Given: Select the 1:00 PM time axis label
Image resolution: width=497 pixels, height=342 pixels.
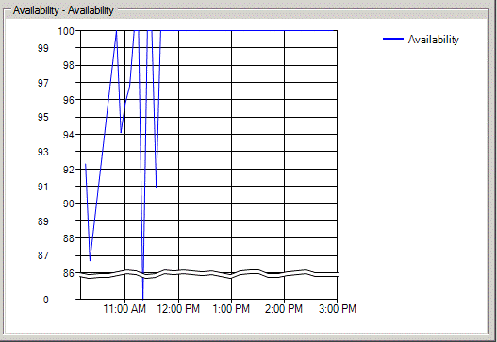Looking at the screenshot, I should pos(231,309).
